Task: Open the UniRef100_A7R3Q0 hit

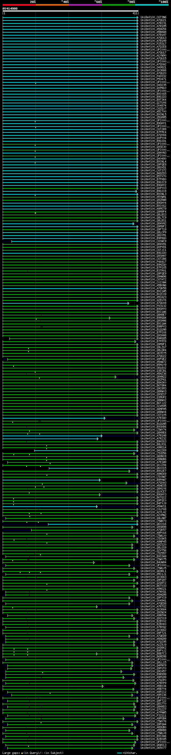Action: (x=153, y=418)
